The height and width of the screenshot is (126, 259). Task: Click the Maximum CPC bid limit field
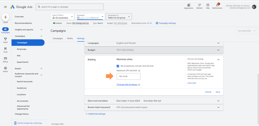pyautogui.click(x=128, y=76)
